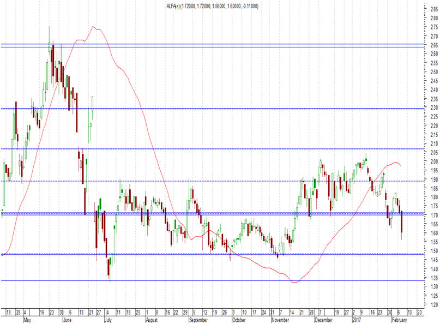
Task: Click the 265 price axis label
Action: [x=434, y=45]
